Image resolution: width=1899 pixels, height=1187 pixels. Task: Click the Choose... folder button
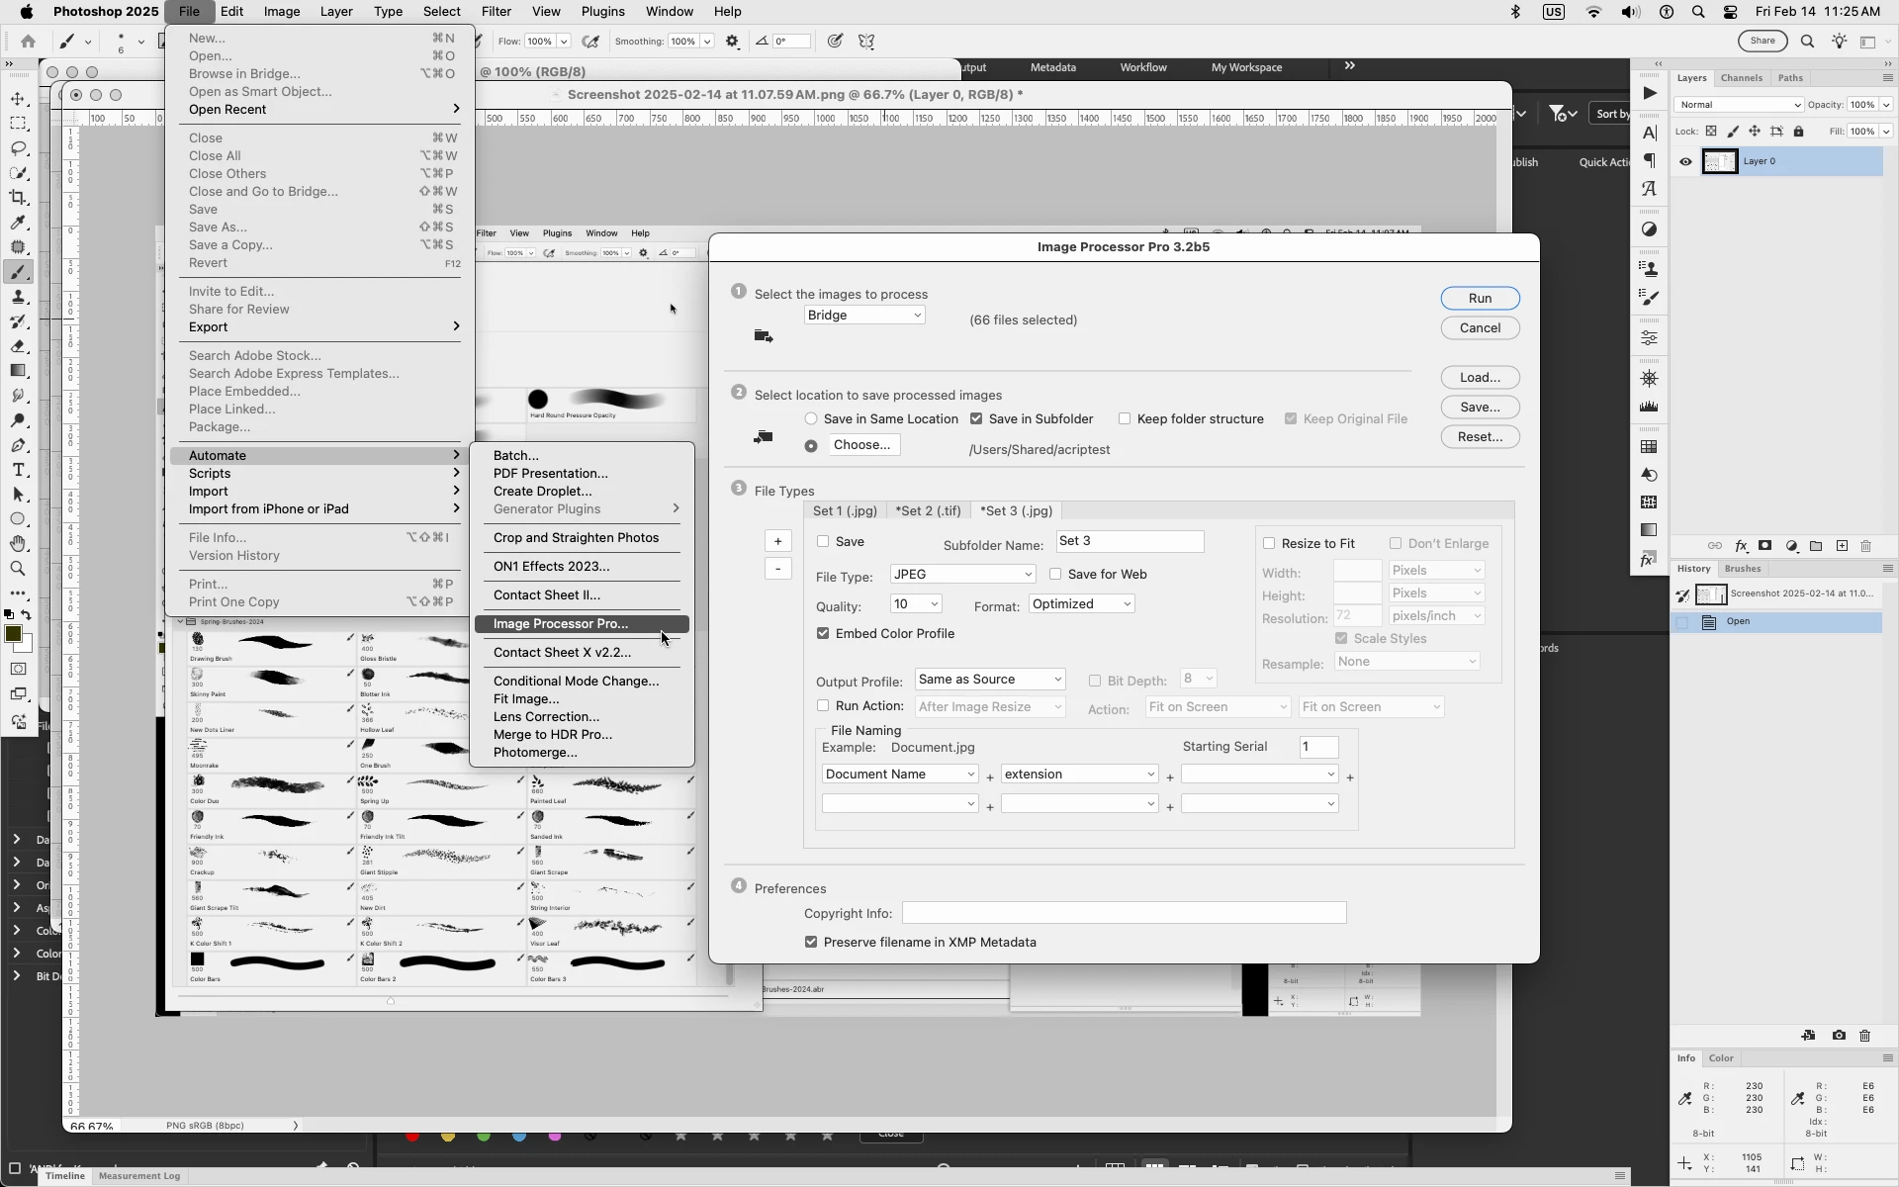tap(862, 445)
